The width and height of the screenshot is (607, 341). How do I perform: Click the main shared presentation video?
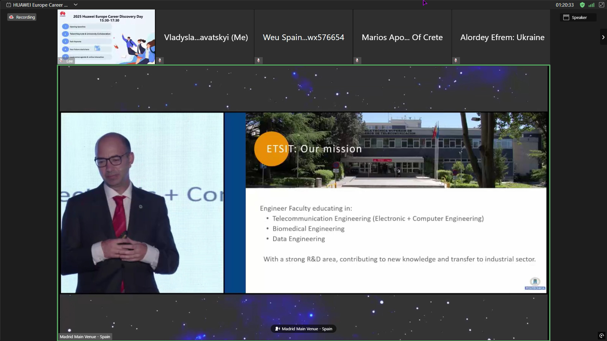(x=303, y=203)
